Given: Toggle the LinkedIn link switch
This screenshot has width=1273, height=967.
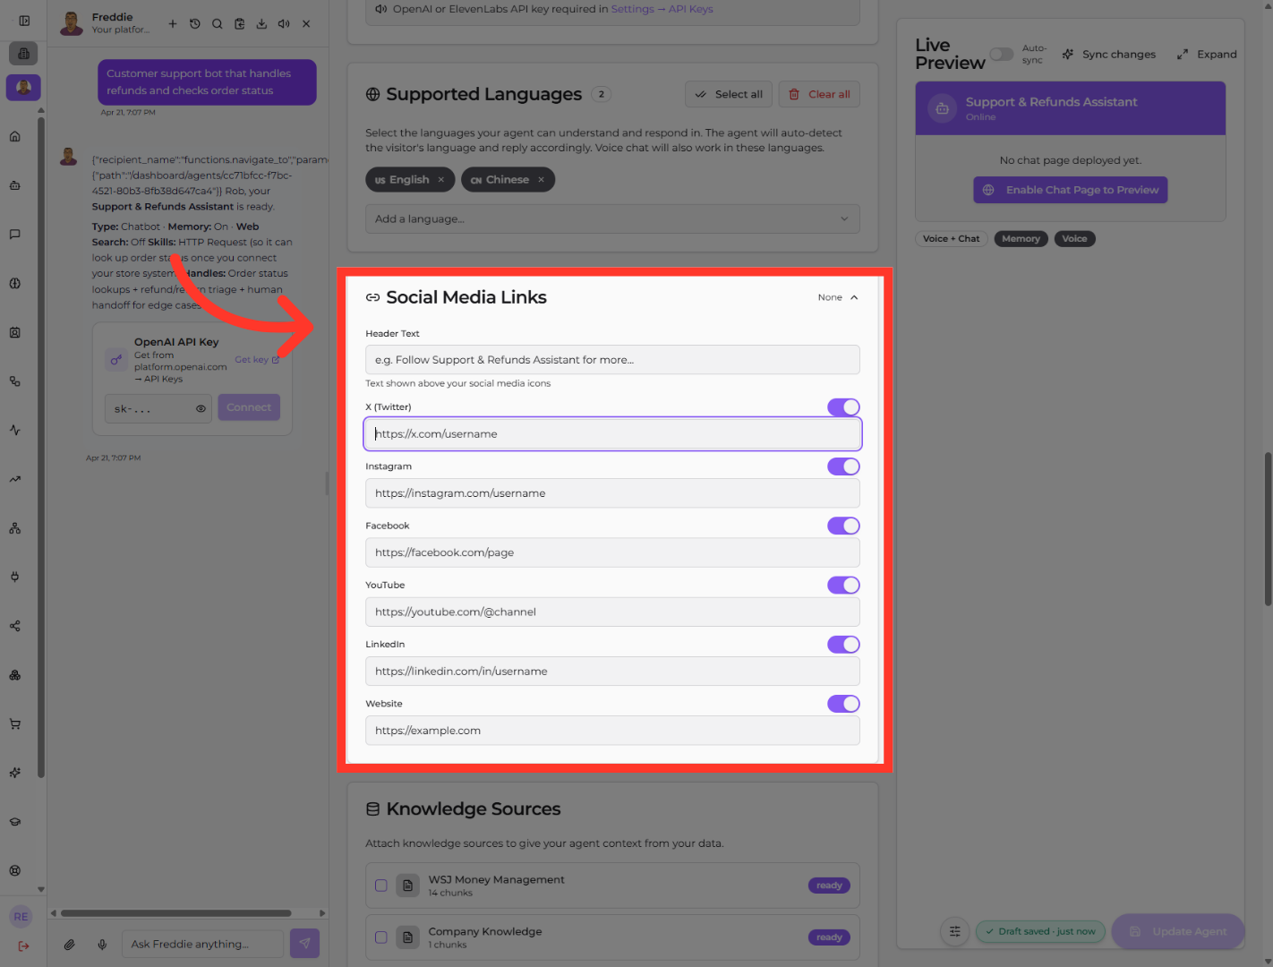Looking at the screenshot, I should tap(843, 645).
